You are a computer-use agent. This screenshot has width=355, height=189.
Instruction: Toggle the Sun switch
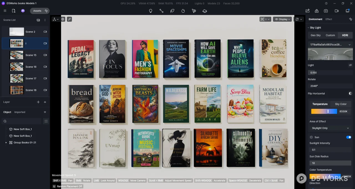(349, 137)
